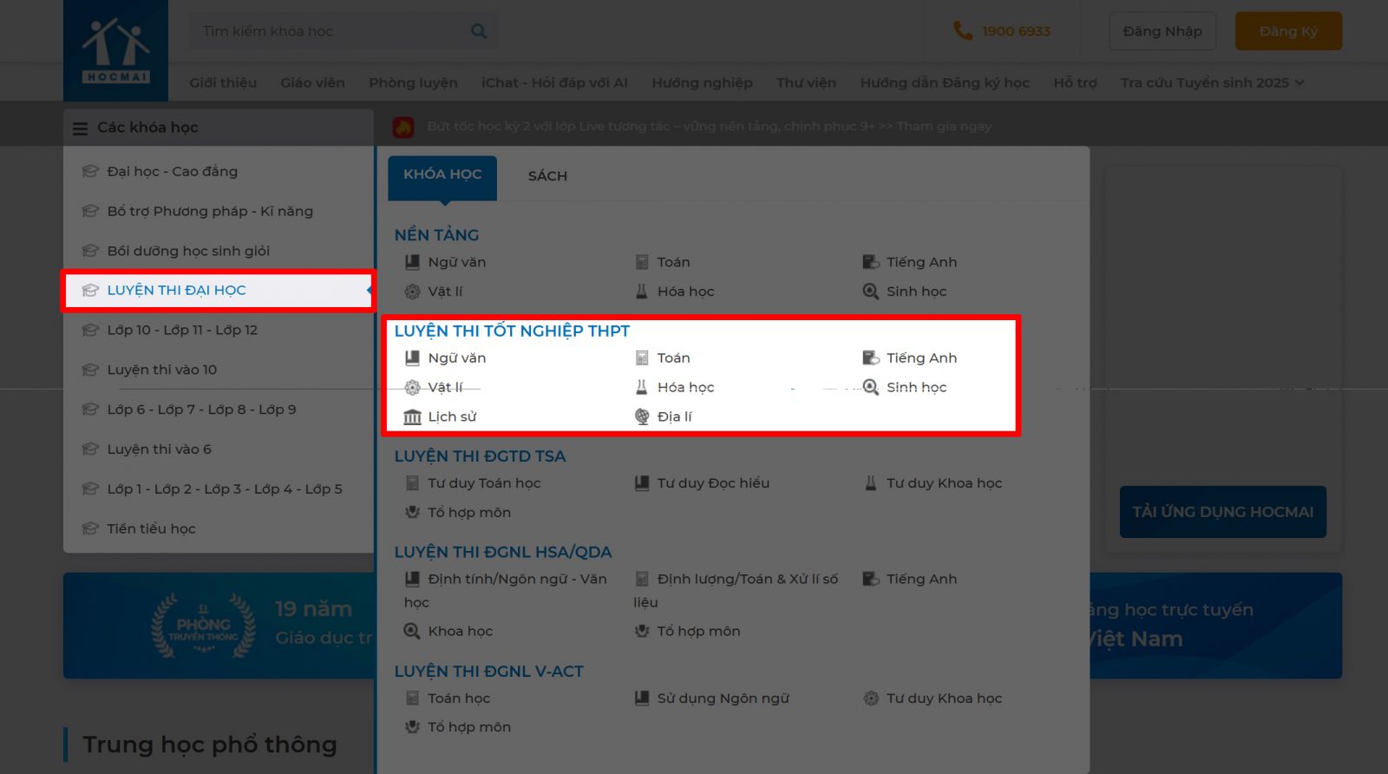
Task: Click the Hóa học icon under LUYỆN THI TỐT NGHIỆP THPT
Action: [641, 387]
